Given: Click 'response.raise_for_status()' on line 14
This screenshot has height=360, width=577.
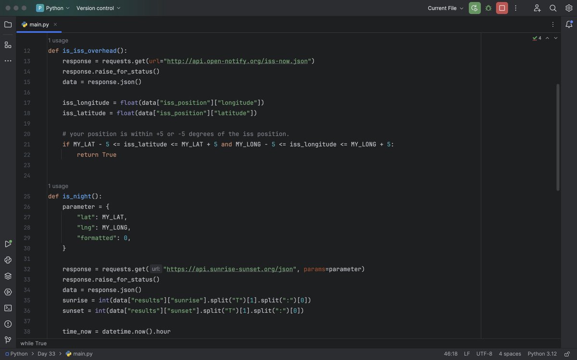Looking at the screenshot, I should coord(111,72).
